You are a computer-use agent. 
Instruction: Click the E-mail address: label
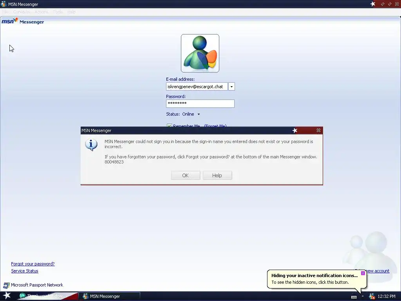pos(180,79)
